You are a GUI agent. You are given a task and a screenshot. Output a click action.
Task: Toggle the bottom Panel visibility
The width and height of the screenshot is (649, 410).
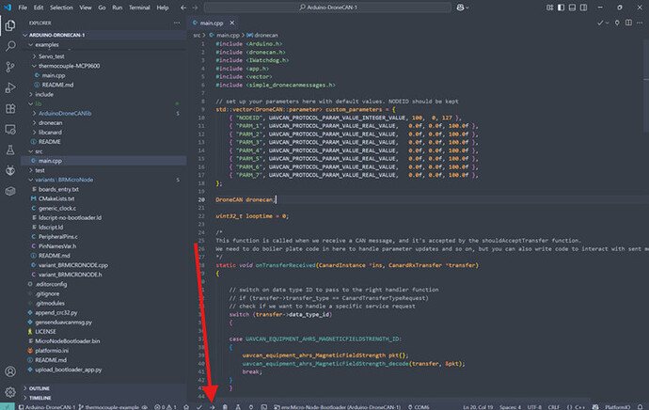pos(572,8)
